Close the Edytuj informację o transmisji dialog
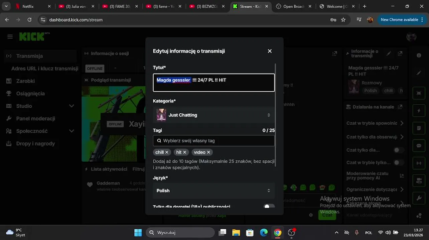This screenshot has width=429, height=240. pos(270,51)
